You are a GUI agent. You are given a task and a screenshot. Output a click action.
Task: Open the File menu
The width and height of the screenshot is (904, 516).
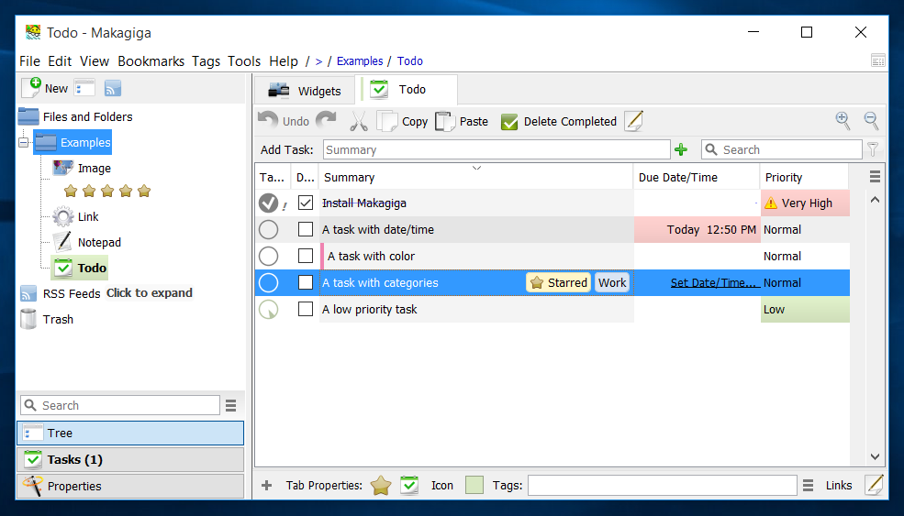(30, 61)
